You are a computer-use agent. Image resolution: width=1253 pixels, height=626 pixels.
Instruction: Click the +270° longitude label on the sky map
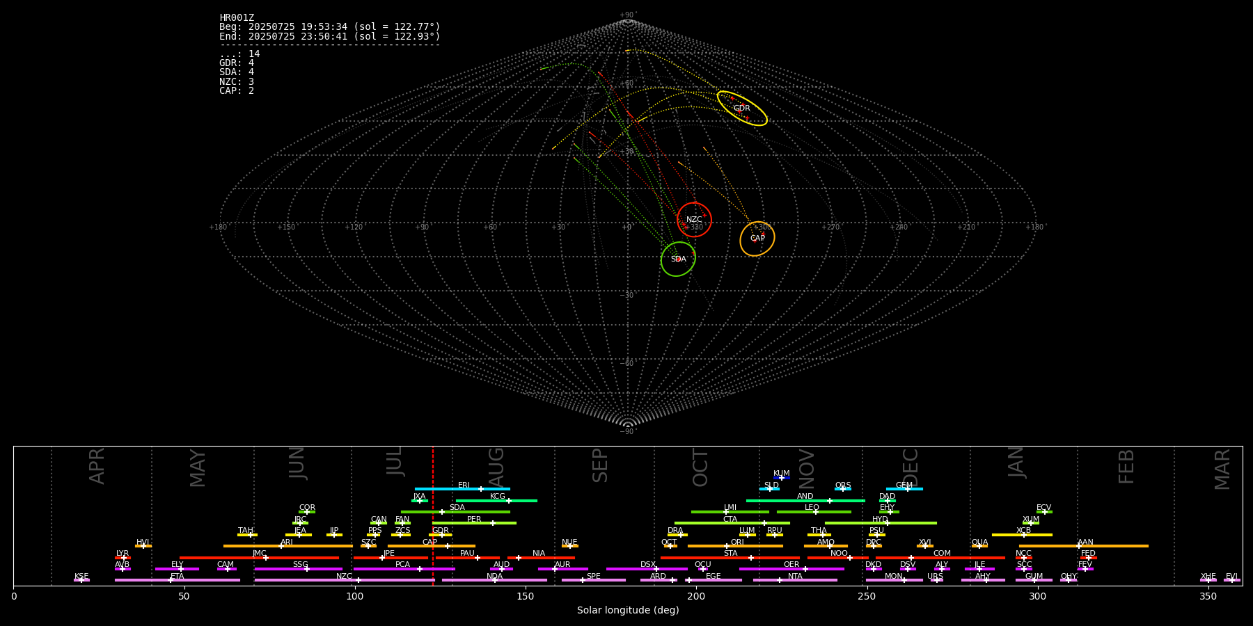[x=830, y=227]
